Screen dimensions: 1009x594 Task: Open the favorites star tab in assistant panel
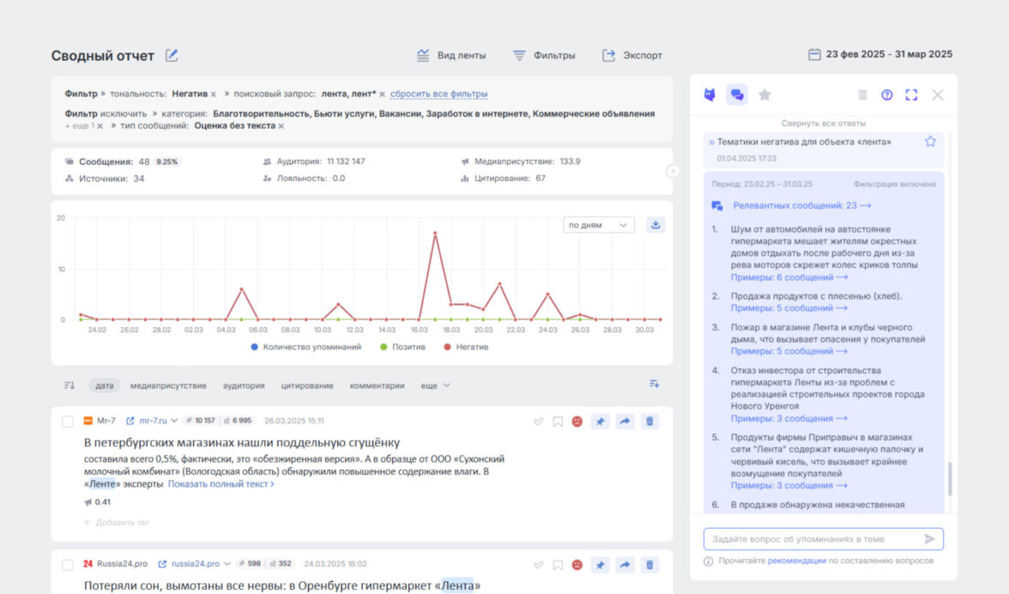click(764, 94)
